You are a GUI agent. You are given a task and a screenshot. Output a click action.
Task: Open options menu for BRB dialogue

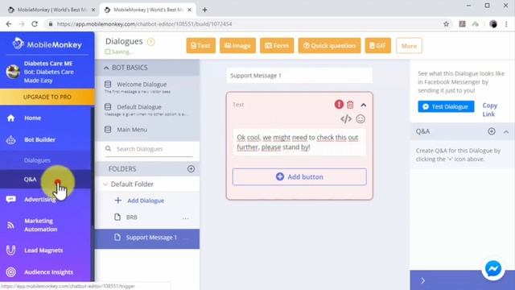coord(186,218)
